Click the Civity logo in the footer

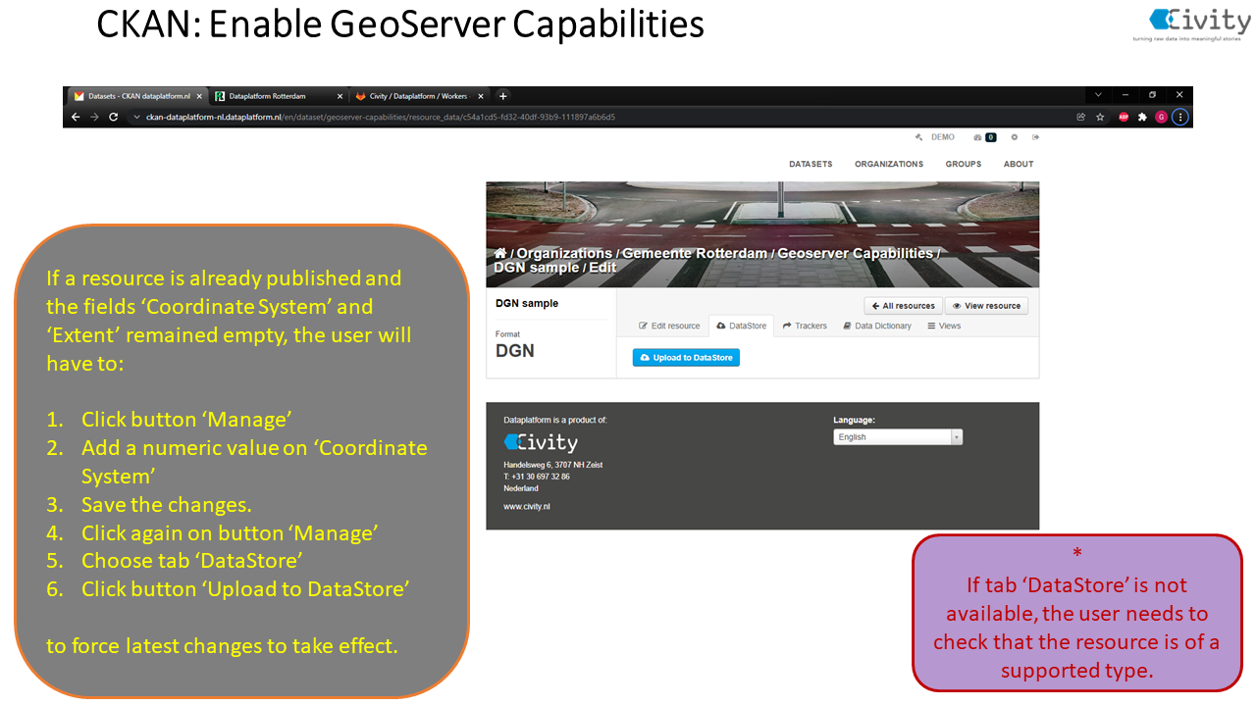pos(541,442)
